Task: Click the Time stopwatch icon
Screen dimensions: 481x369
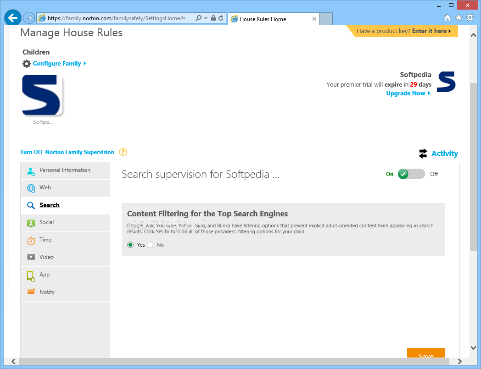Action: click(x=31, y=241)
